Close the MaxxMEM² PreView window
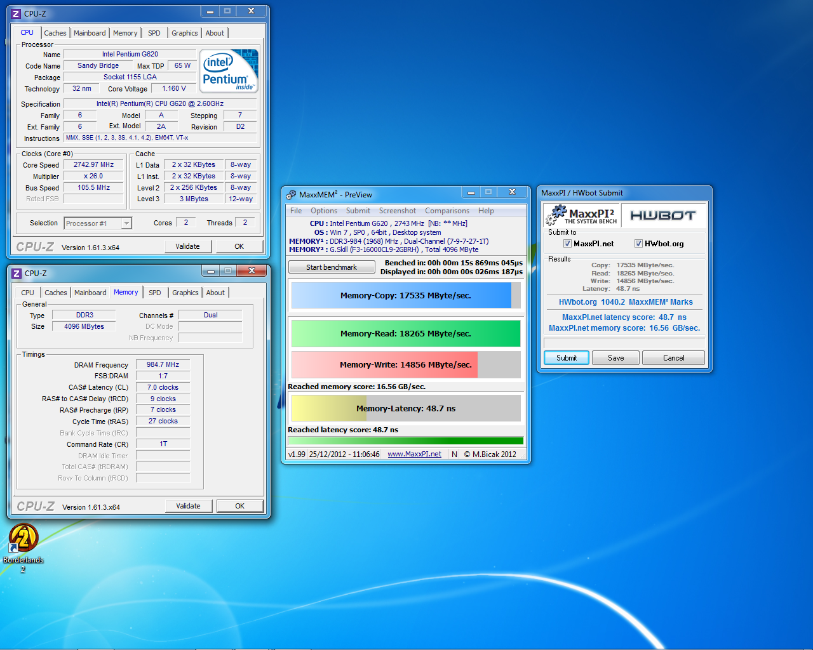813x650 pixels. [x=512, y=192]
